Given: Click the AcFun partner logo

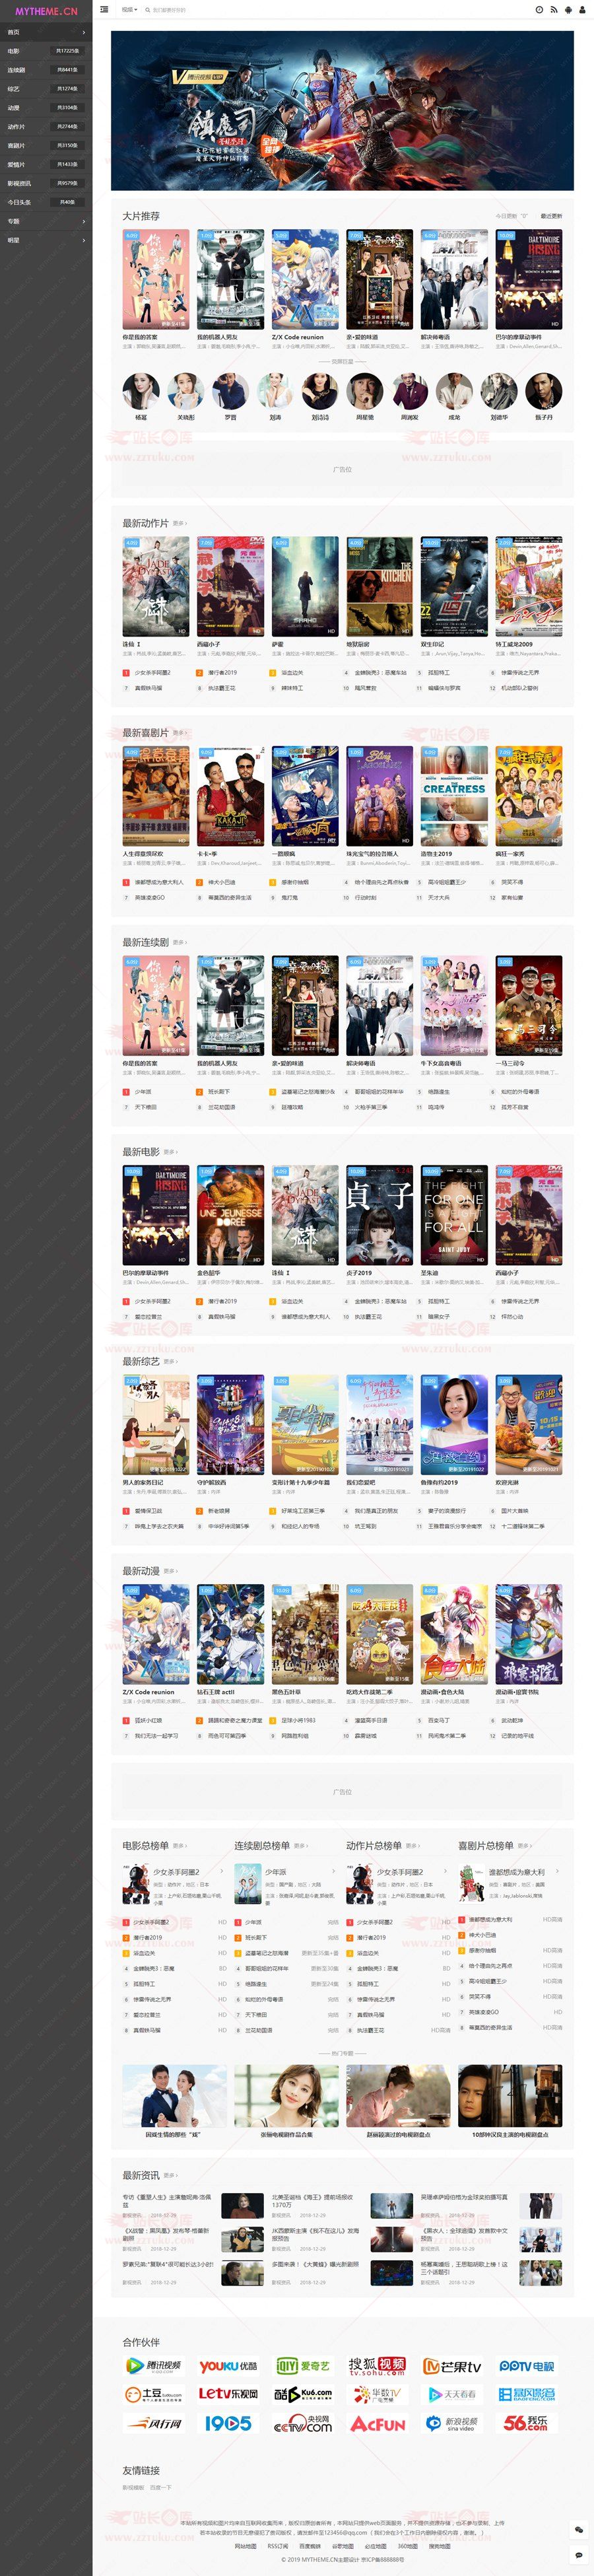Looking at the screenshot, I should coord(378,2424).
